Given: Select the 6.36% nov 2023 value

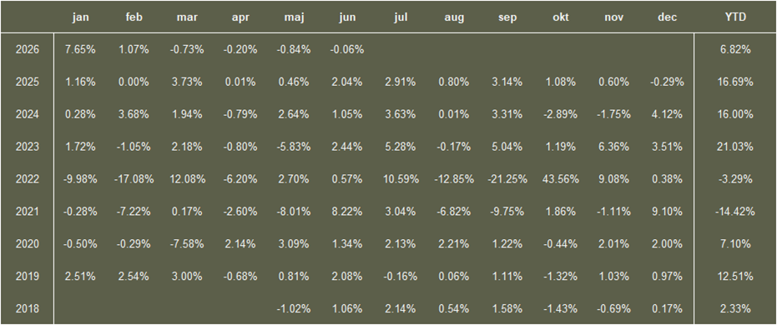Looking at the screenshot, I should (x=614, y=147).
